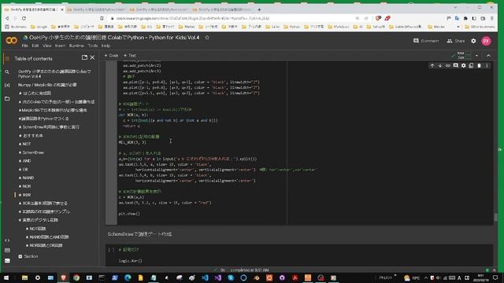This screenshot has height=283, width=504.
Task: Open the Insert menu
Action: pyautogui.click(x=60, y=46)
